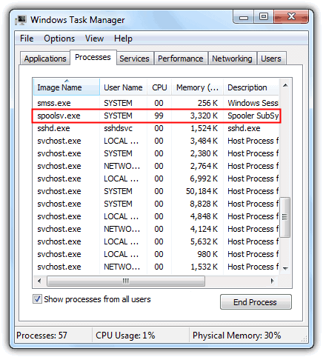323x357 pixels.
Task: Click the horizontal scrollbar left arrow
Action: (x=39, y=281)
